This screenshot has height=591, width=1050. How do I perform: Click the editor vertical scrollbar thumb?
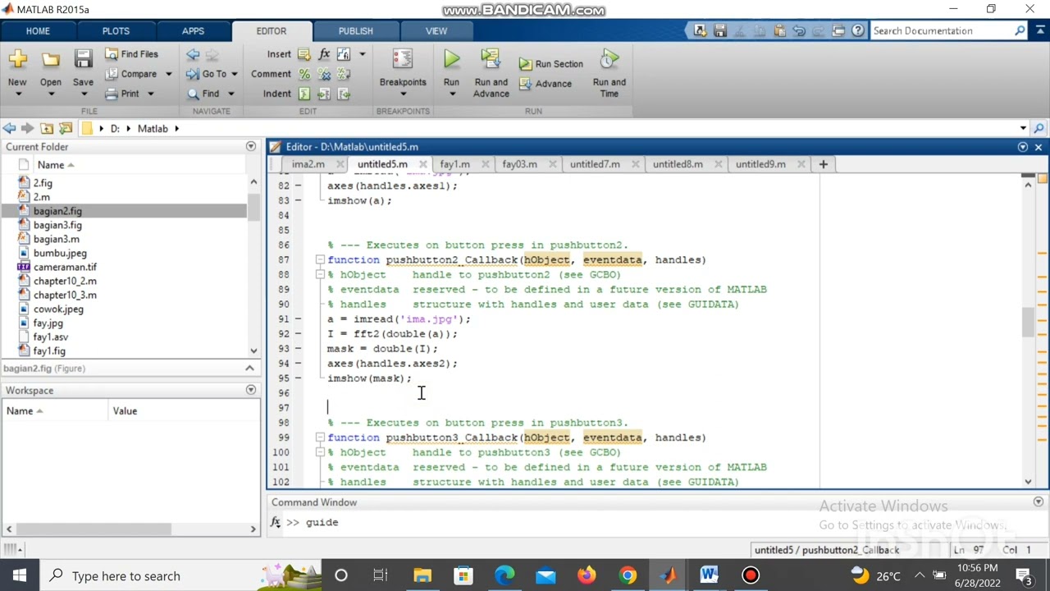point(1028,322)
